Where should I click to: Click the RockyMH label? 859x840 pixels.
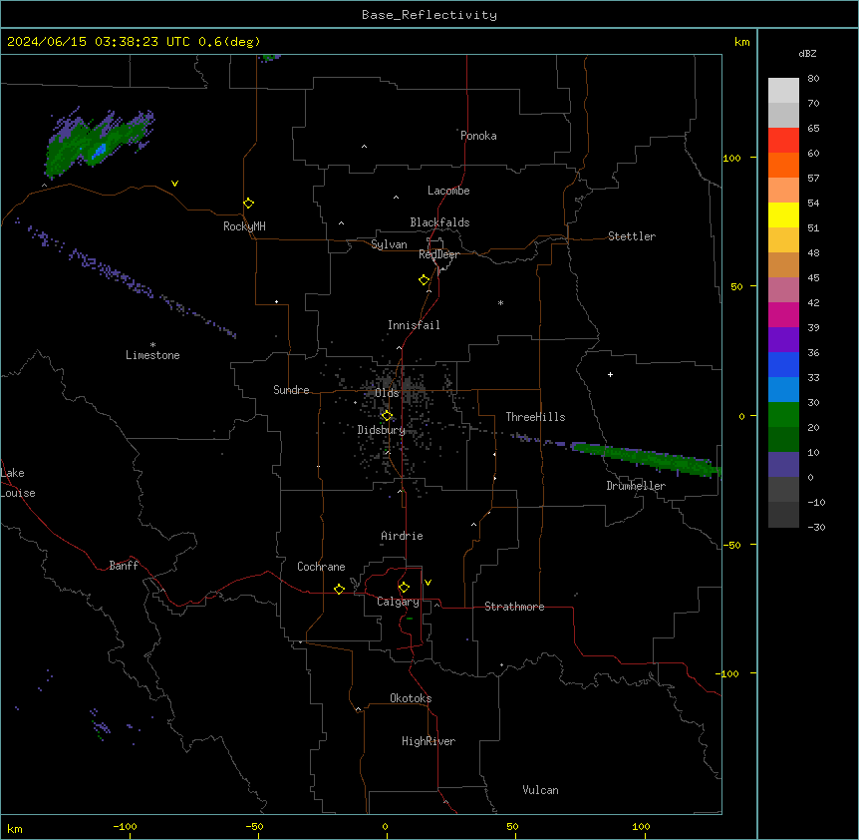244,226
